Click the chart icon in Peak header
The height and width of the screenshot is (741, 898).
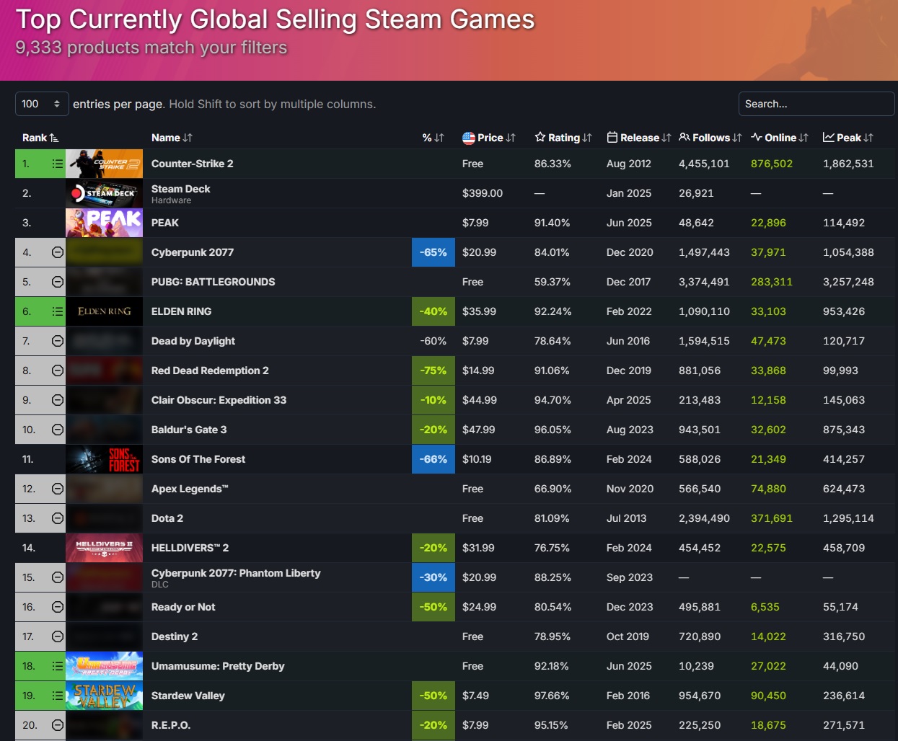pos(829,137)
